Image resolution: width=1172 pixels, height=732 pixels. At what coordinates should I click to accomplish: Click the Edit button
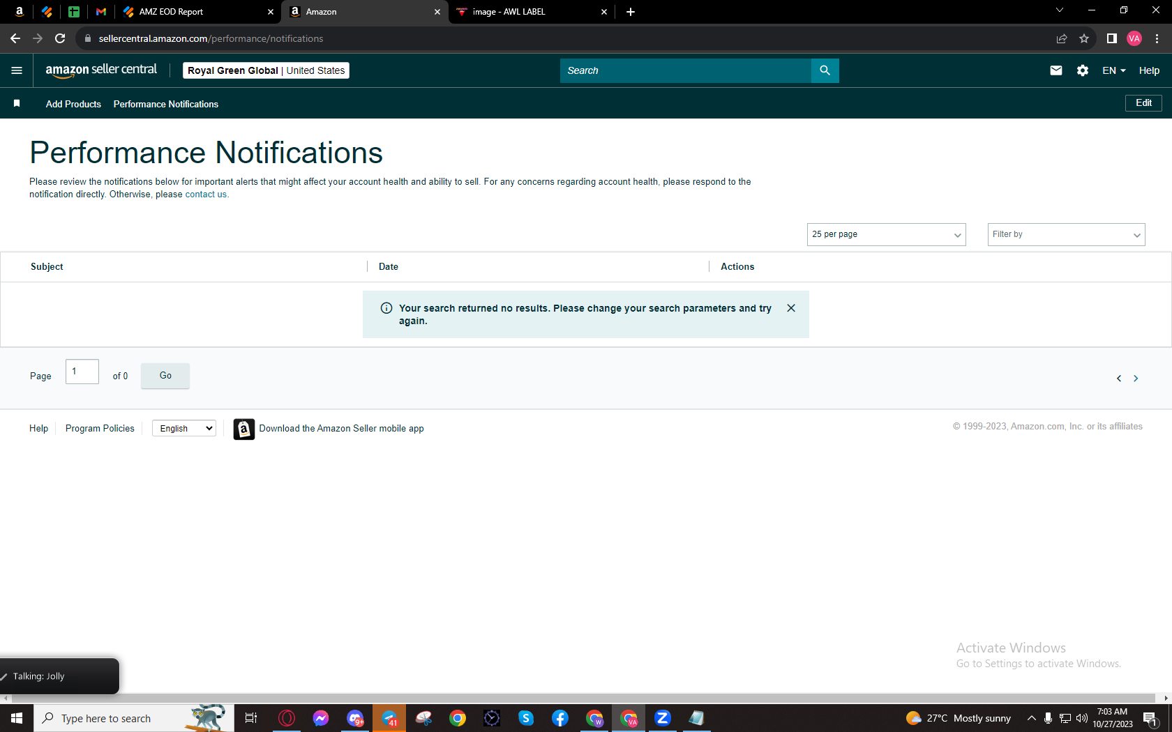tap(1143, 103)
